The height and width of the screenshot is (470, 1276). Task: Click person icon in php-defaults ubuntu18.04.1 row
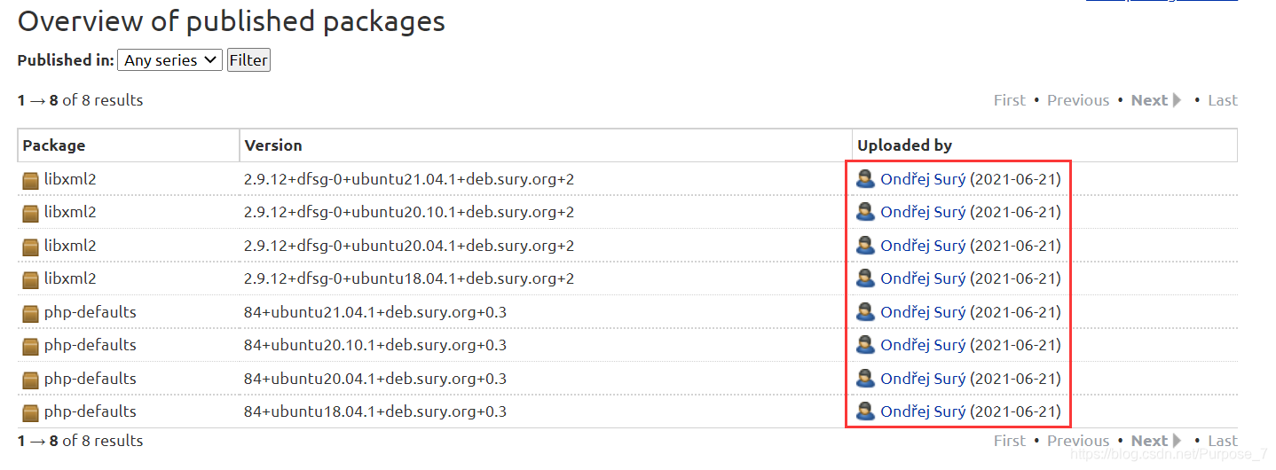pyautogui.click(x=865, y=411)
